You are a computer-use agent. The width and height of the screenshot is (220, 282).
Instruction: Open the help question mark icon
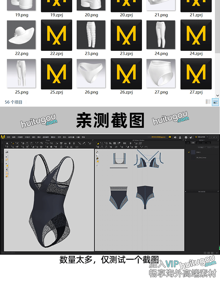click(x=186, y=137)
